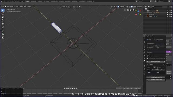Toggle X-ray view in the header
Image resolution: width=173 pixels, height=97 pixels.
point(127,6)
